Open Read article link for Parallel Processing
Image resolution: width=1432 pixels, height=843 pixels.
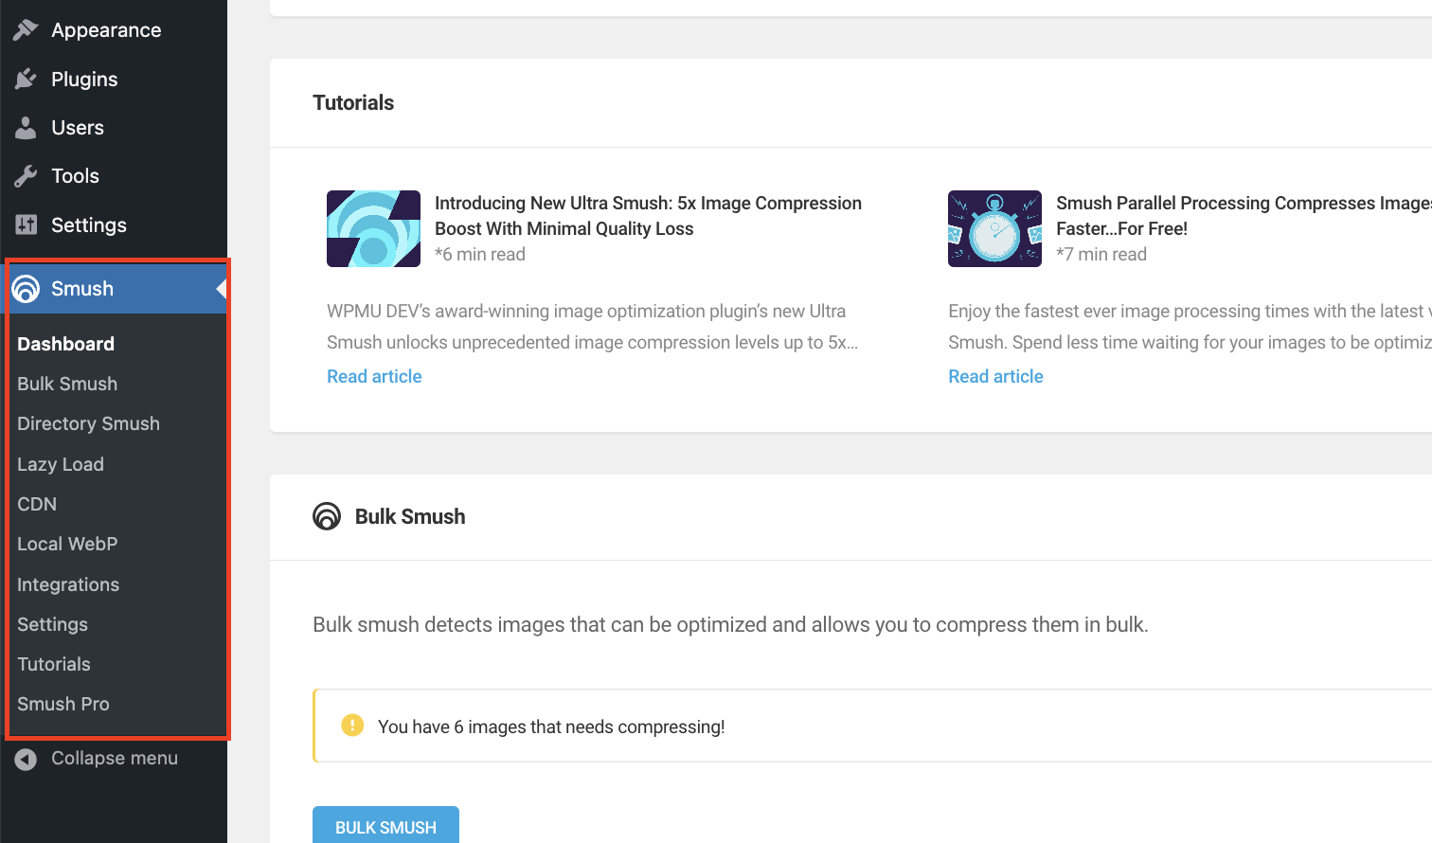click(x=995, y=376)
